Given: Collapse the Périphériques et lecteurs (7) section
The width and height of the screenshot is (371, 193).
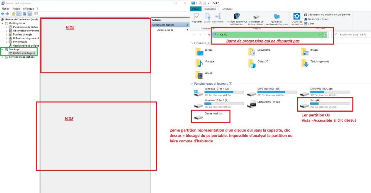Looking at the screenshot, I should pyautogui.click(x=192, y=84).
